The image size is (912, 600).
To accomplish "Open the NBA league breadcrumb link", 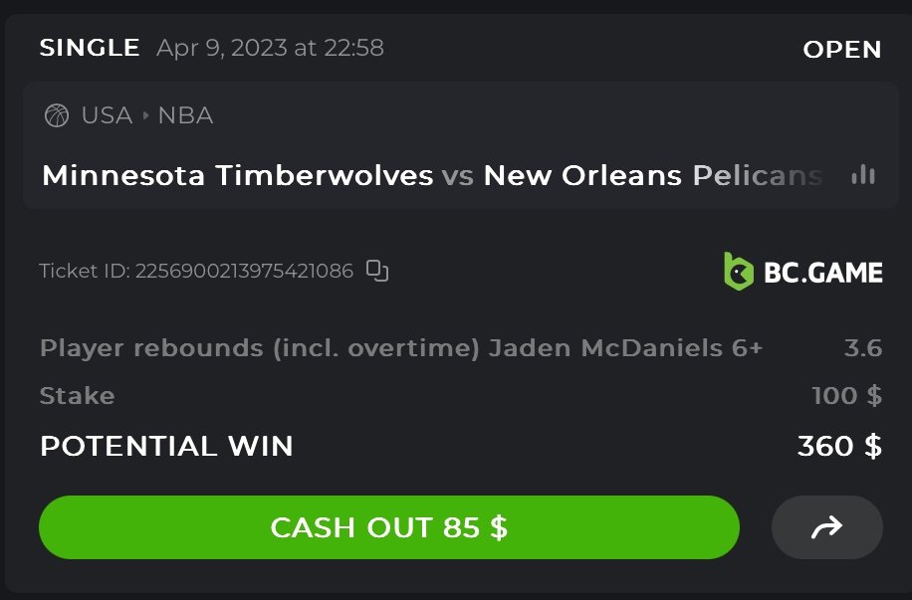I will click(x=185, y=115).
